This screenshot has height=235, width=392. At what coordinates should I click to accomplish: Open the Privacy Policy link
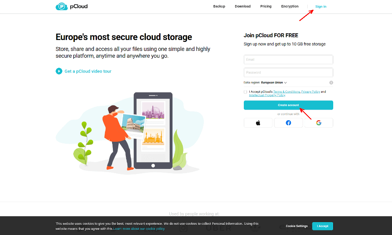click(x=310, y=92)
